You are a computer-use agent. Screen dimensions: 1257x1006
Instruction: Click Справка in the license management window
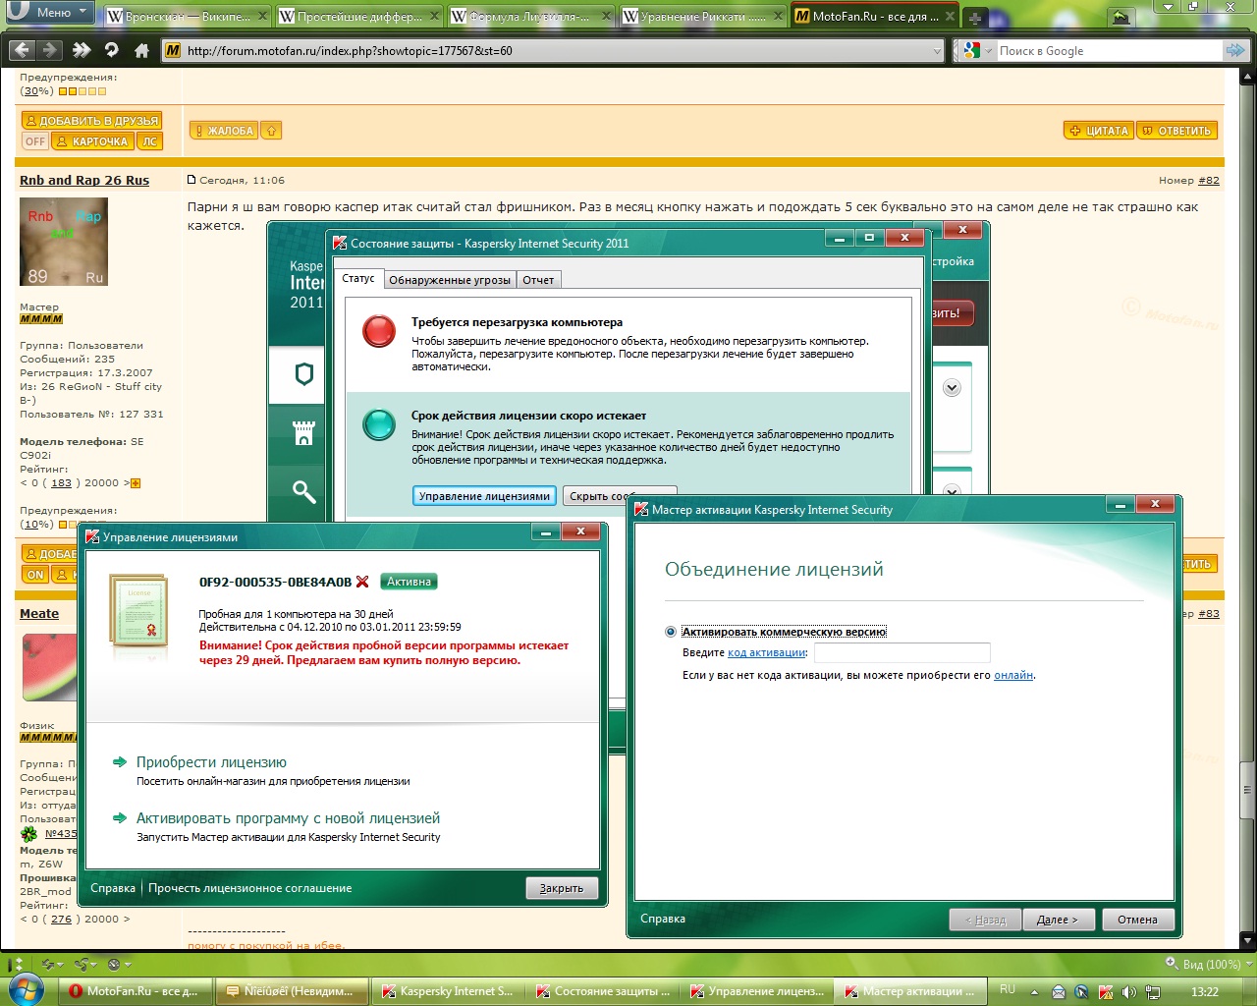coord(113,888)
